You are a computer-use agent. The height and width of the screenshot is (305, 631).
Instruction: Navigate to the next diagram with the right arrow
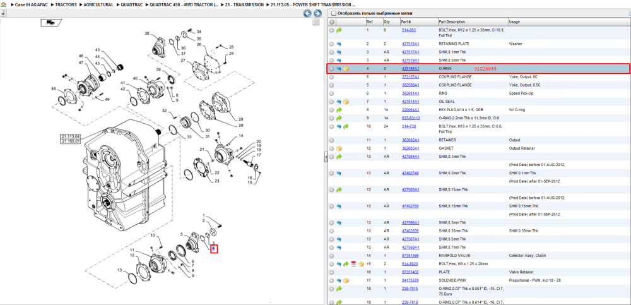[317, 13]
